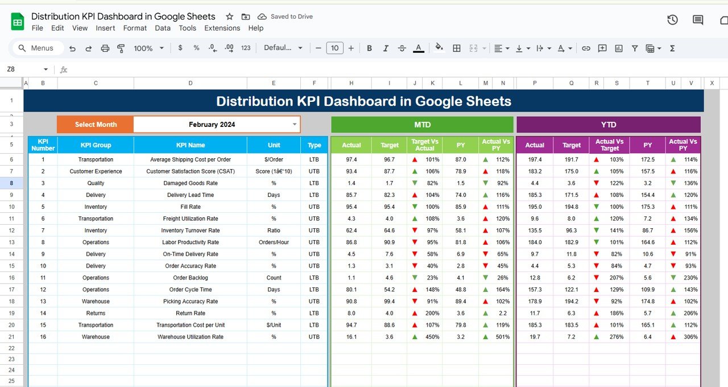
Task: Click the Z8 name box field
Action: coord(27,69)
